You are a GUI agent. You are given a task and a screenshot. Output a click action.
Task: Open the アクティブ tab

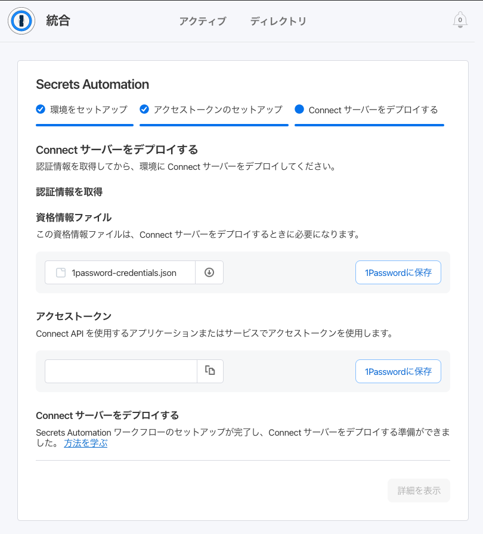click(202, 21)
